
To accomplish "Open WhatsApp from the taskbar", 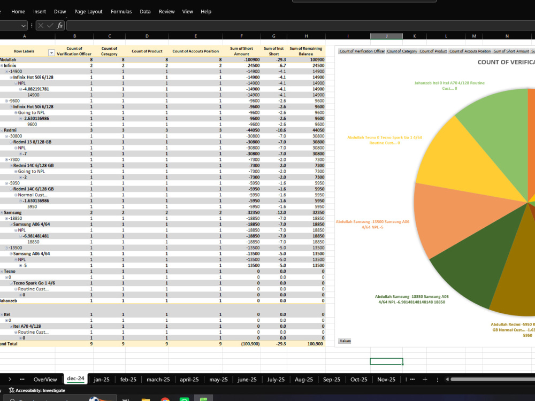I will tap(184, 399).
